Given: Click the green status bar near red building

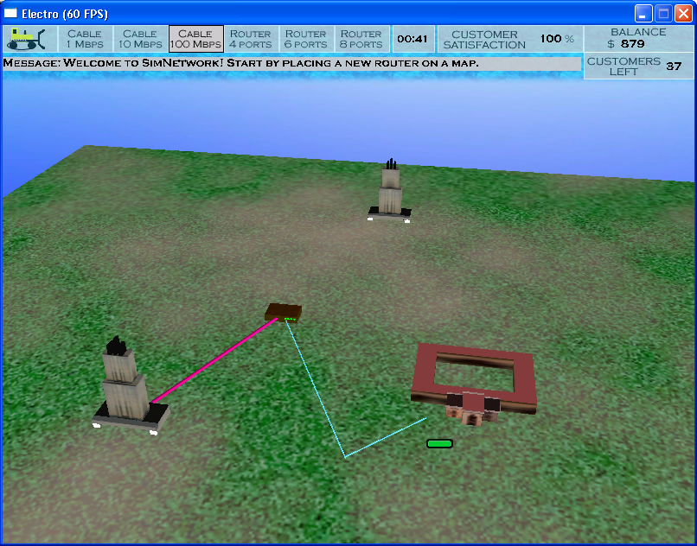Looking at the screenshot, I should click(439, 444).
